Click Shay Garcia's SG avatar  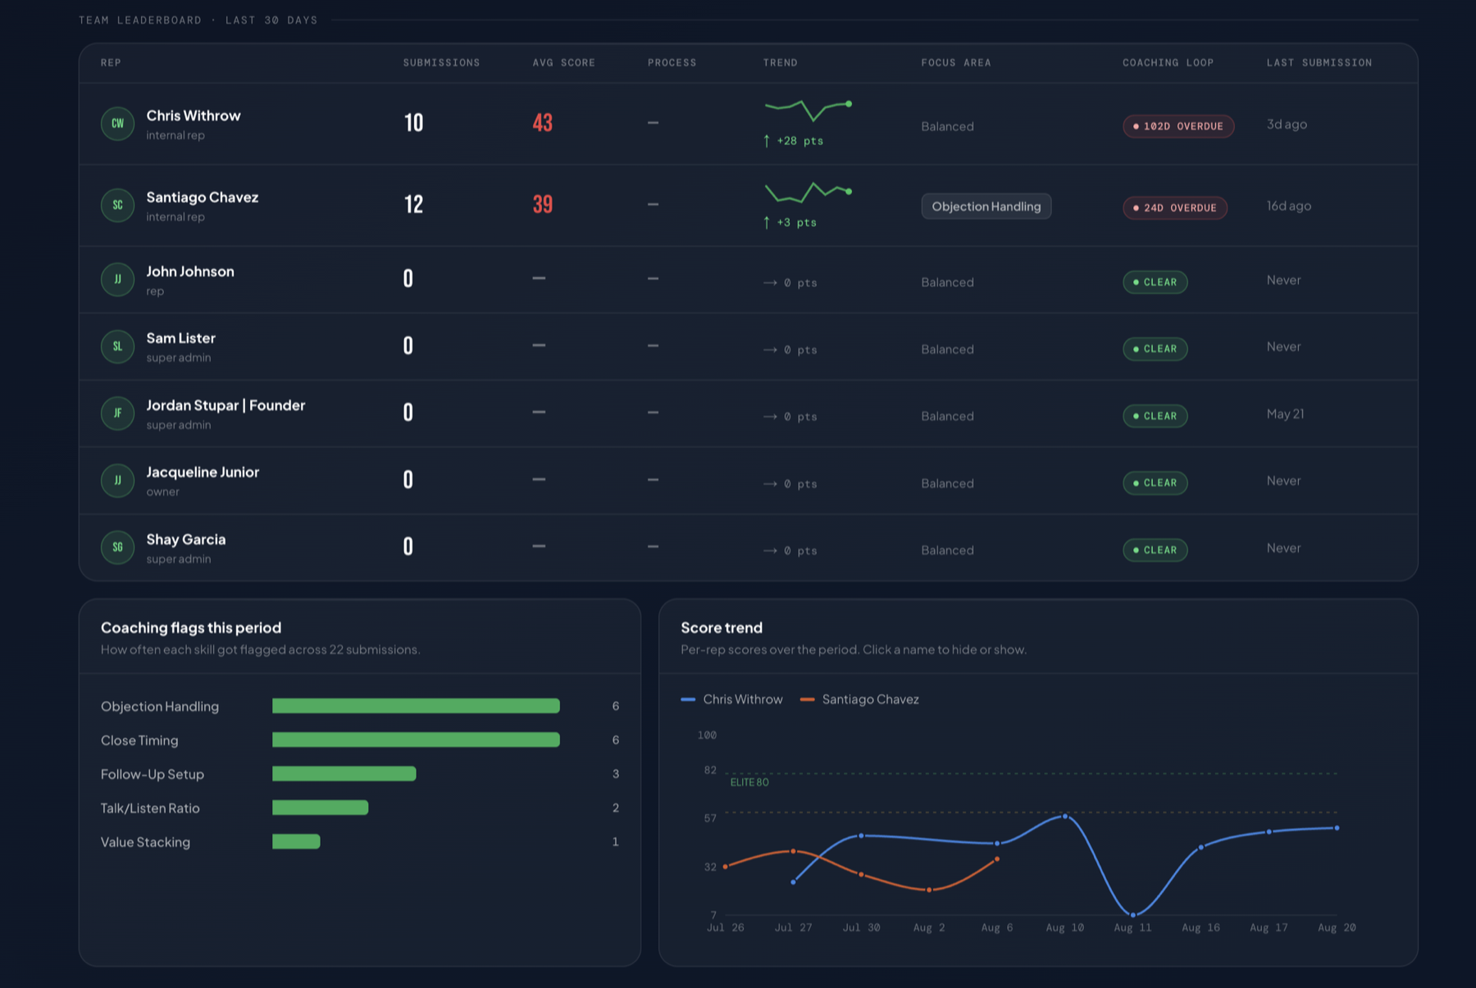tap(117, 547)
